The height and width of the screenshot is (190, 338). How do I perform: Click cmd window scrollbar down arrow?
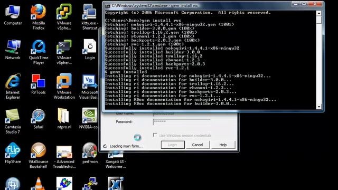(319, 107)
